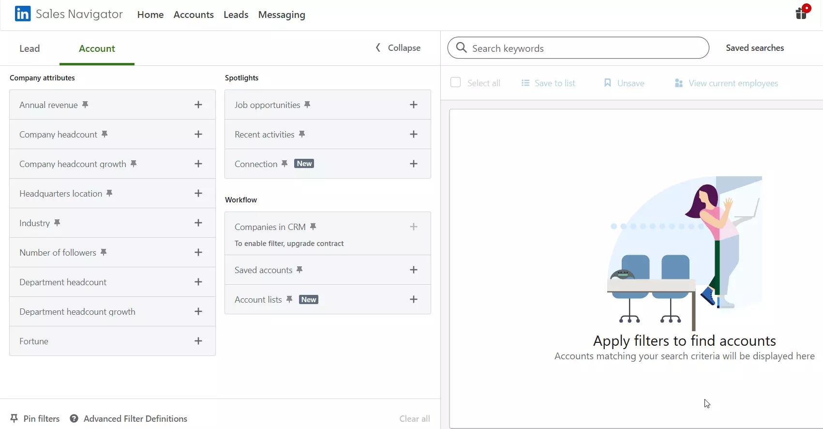Screen dimensions: 823x429
Task: Tick the Select all checkbox
Action: pyautogui.click(x=455, y=82)
